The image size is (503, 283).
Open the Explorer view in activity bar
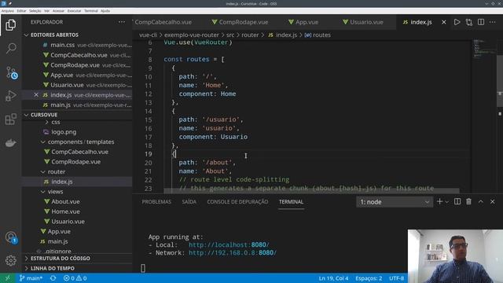tap(10, 25)
